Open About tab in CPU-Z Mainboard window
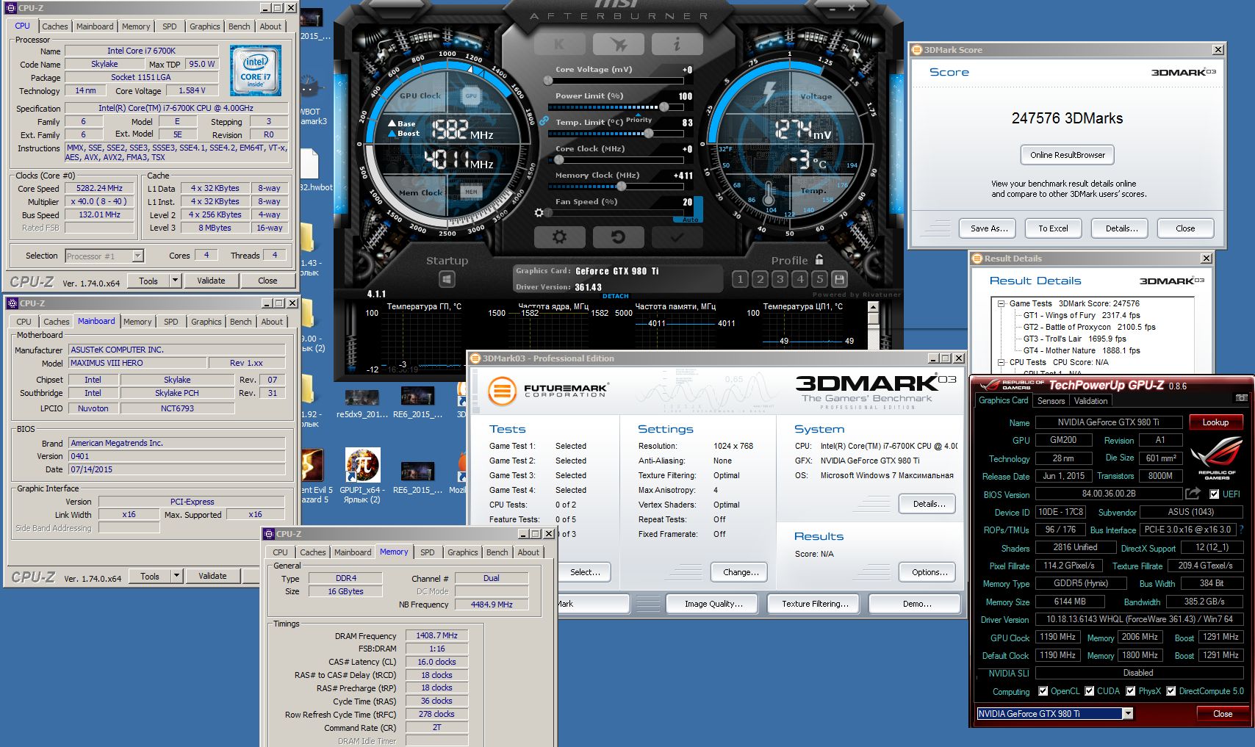The height and width of the screenshot is (747, 1255). click(272, 322)
